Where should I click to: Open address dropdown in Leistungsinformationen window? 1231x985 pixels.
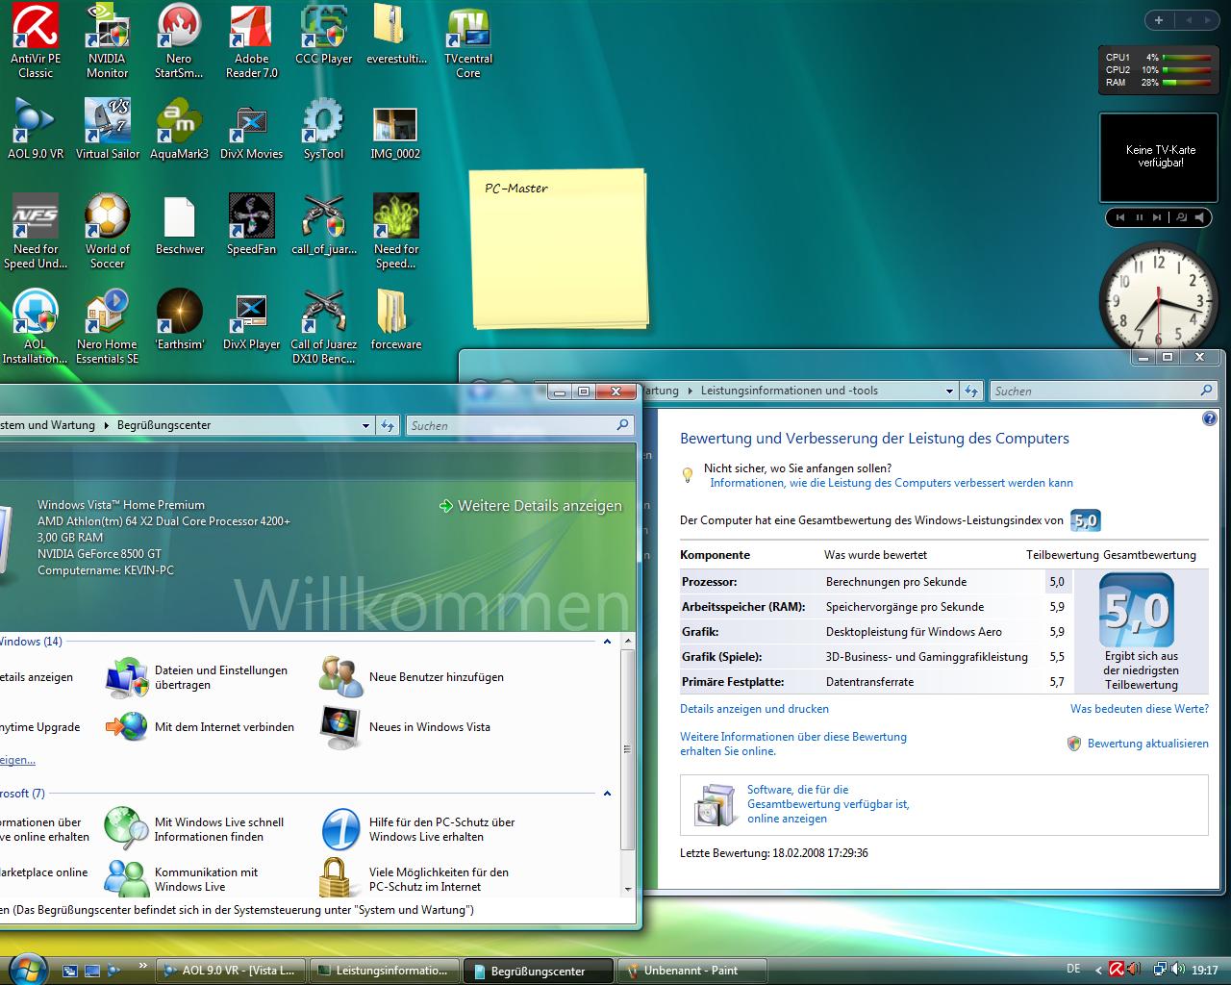pyautogui.click(x=949, y=391)
